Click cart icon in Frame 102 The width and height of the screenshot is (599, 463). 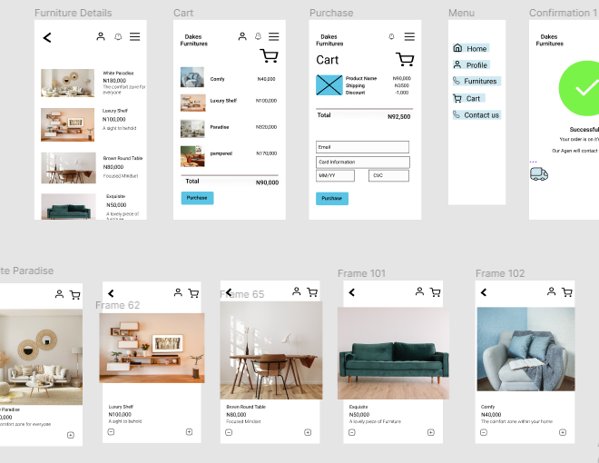pyautogui.click(x=567, y=292)
